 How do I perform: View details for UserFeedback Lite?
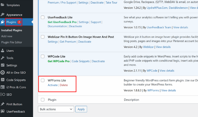(181, 27)
